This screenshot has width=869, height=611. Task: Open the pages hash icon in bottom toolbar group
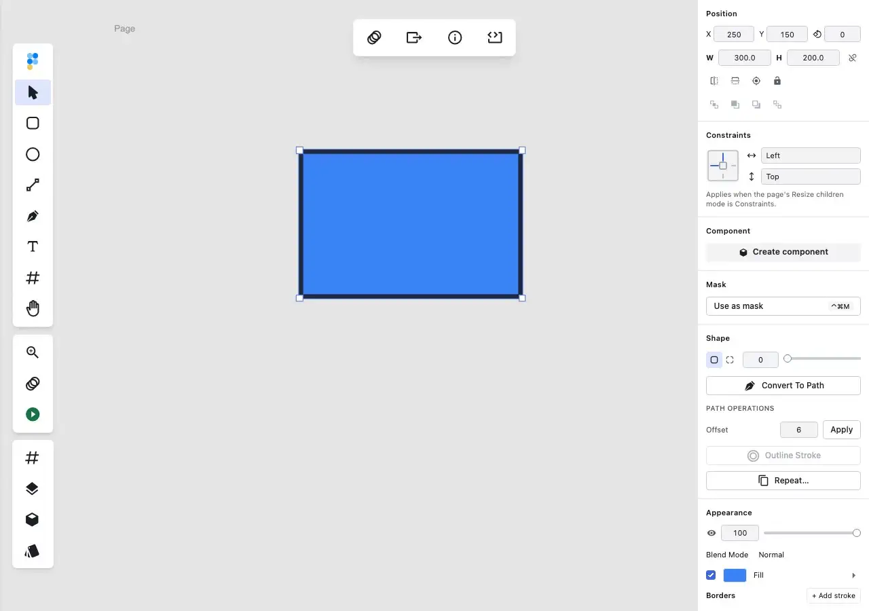click(x=33, y=458)
